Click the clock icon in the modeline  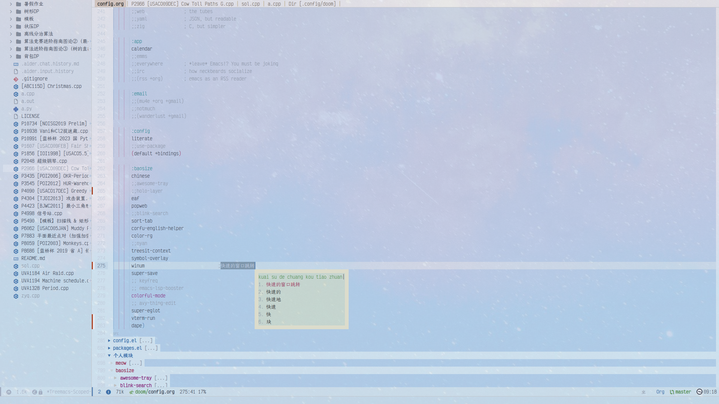699,392
